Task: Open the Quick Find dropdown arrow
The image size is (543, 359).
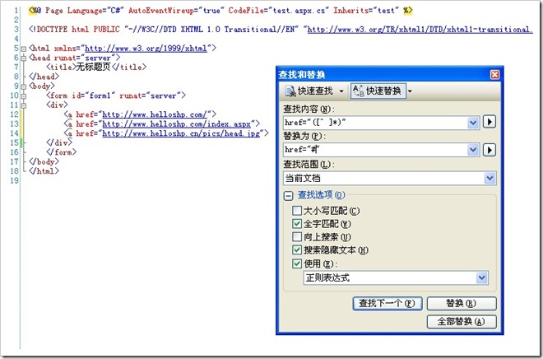Action: [x=341, y=91]
